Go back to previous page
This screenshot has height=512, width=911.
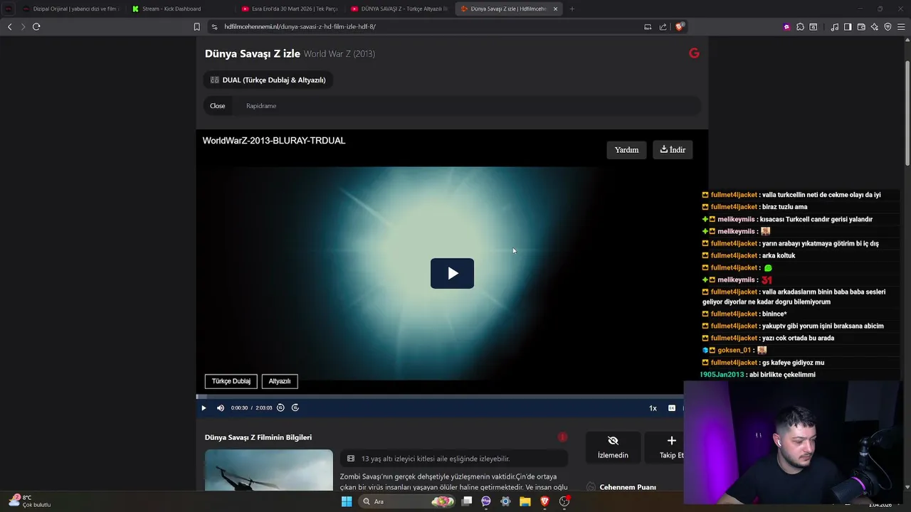point(9,26)
